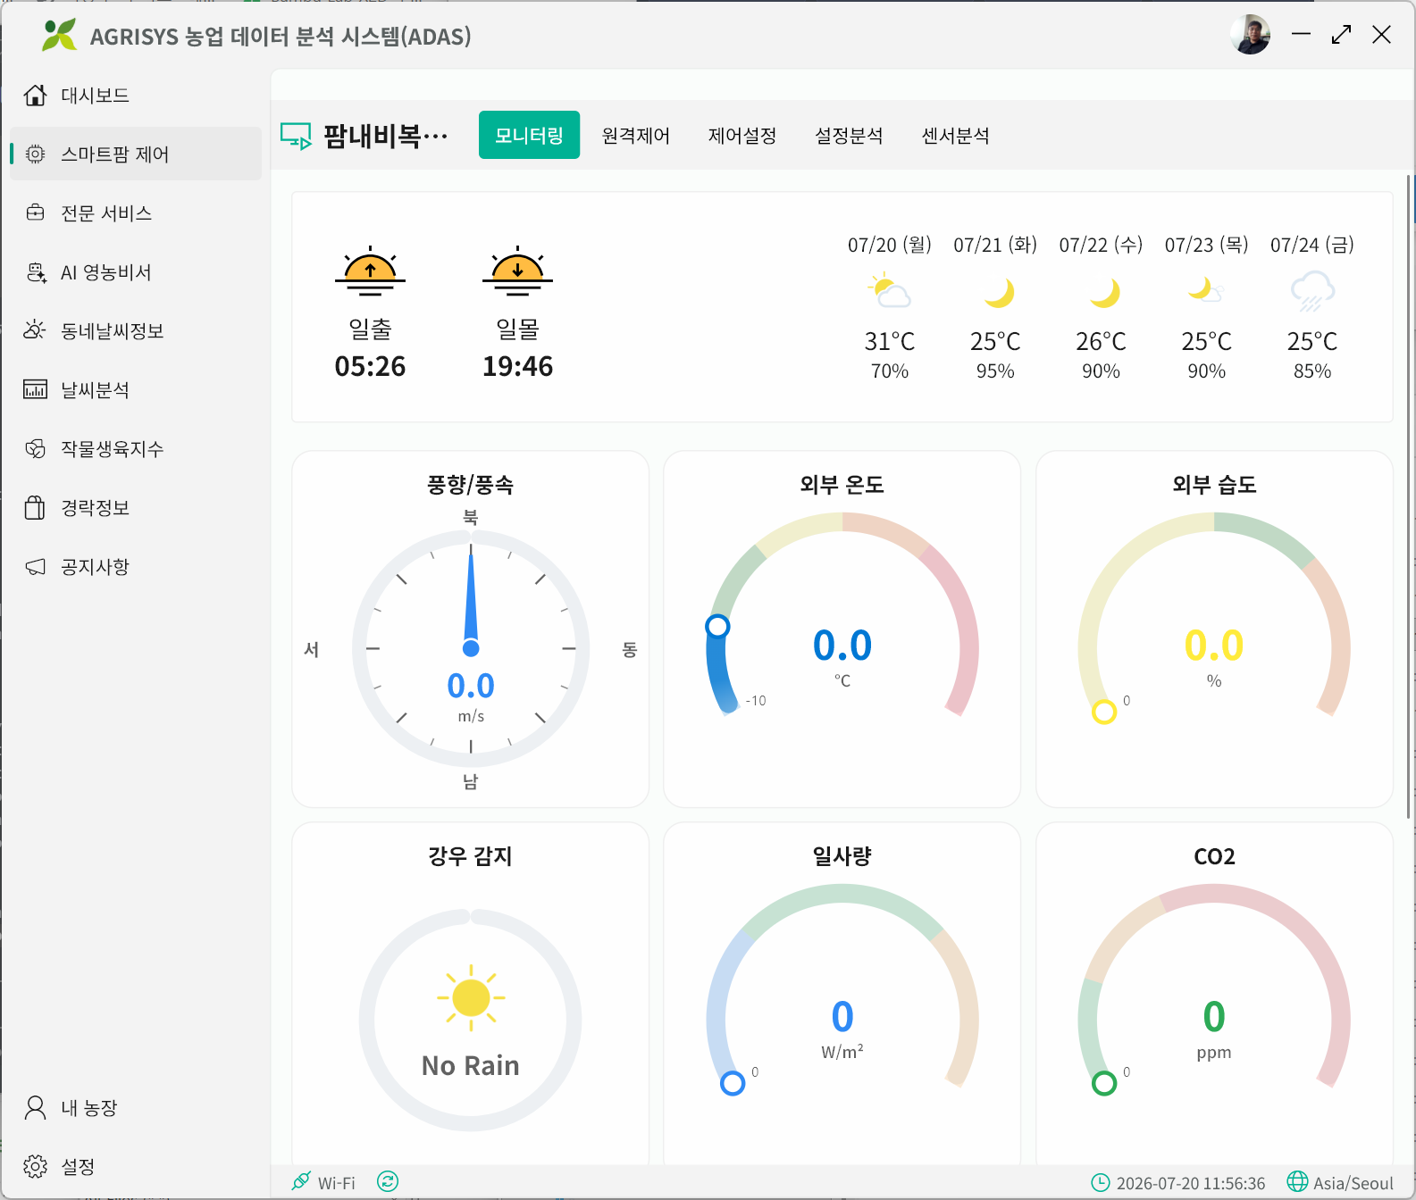Click the 공지사항 megaphone icon

[x=35, y=566]
